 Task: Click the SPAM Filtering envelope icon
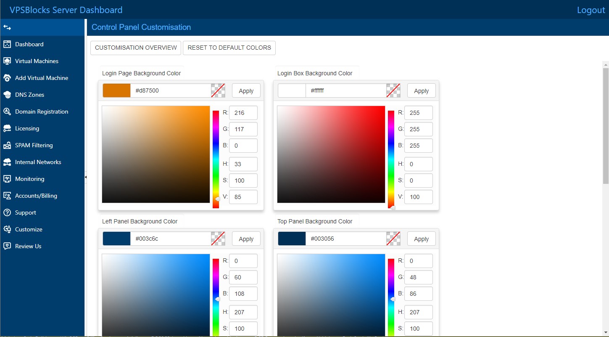tap(7, 145)
